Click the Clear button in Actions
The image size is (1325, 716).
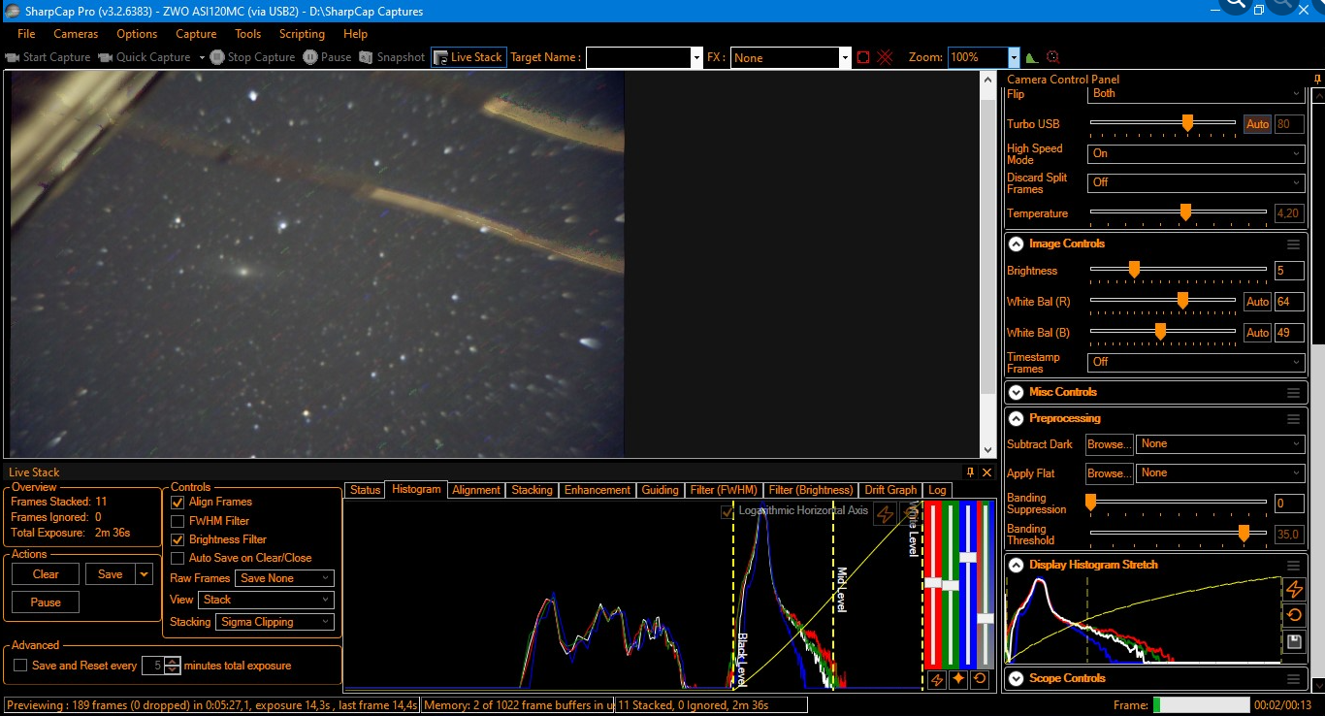point(46,574)
